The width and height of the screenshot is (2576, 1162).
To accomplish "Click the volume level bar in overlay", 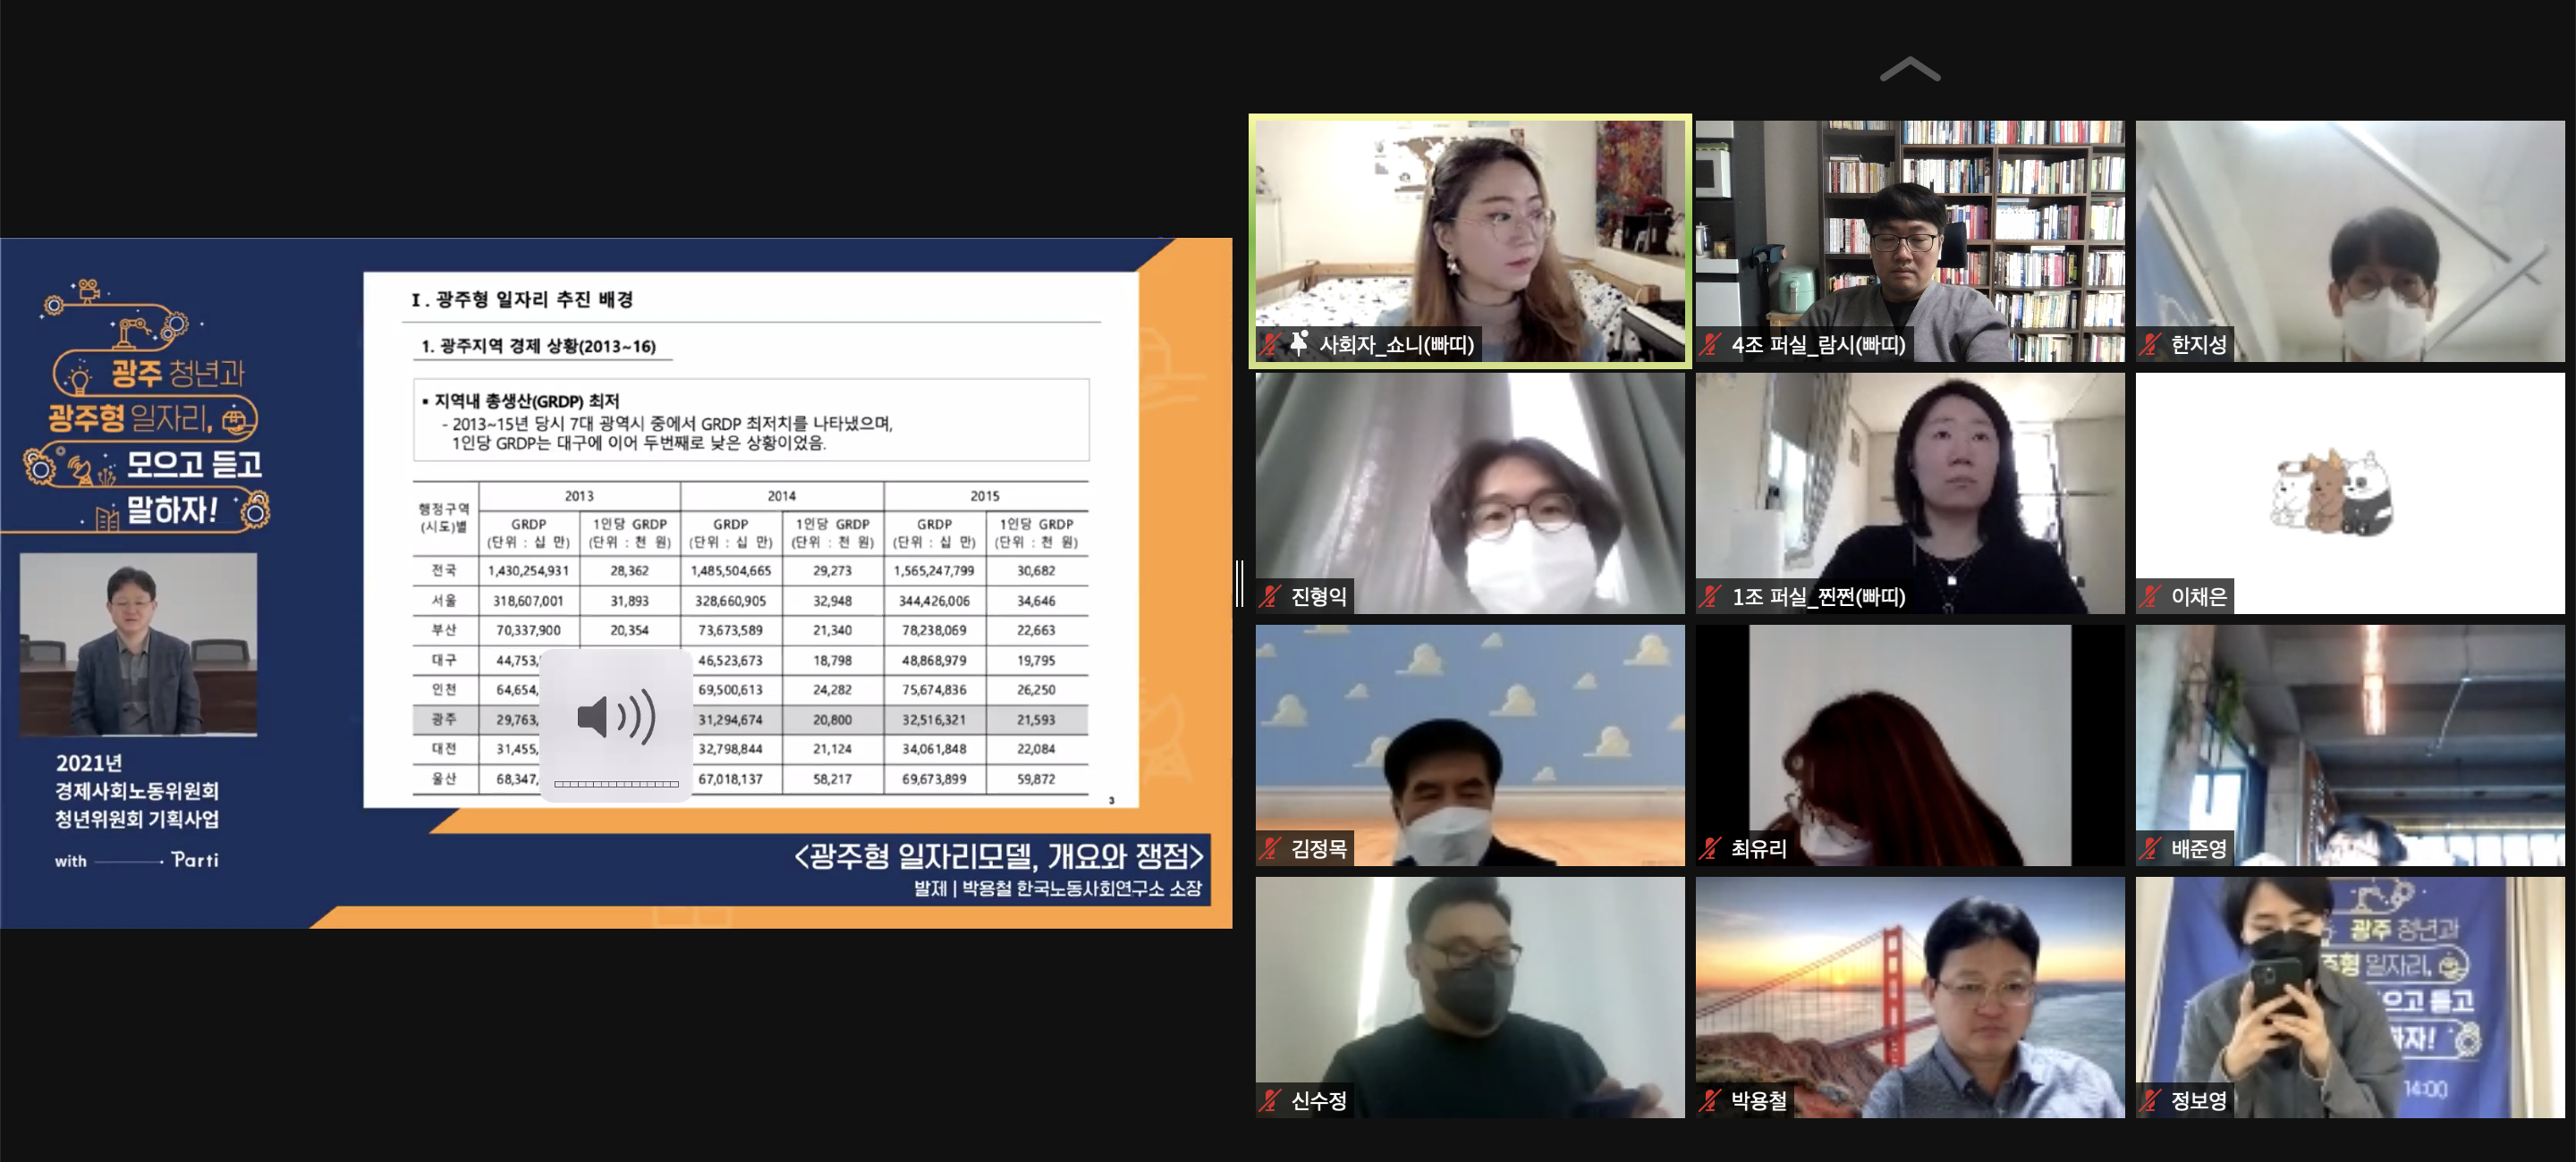I will point(616,784).
